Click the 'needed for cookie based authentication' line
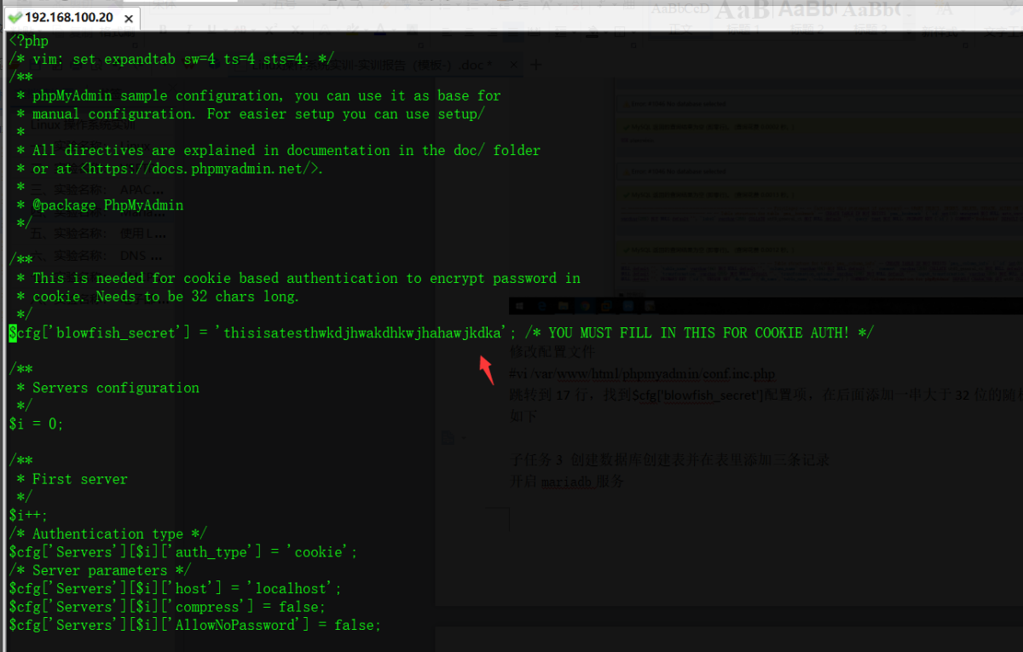This screenshot has width=1023, height=652. (x=298, y=278)
